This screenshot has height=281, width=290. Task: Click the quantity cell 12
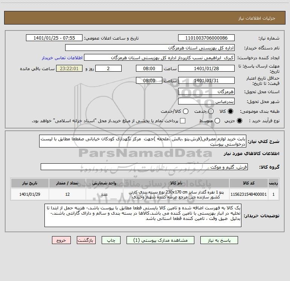67,194
